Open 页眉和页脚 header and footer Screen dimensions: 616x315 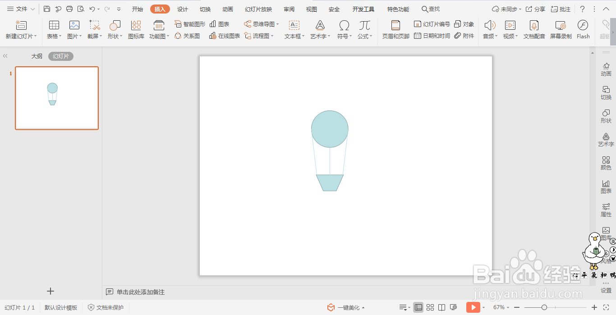tap(396, 30)
